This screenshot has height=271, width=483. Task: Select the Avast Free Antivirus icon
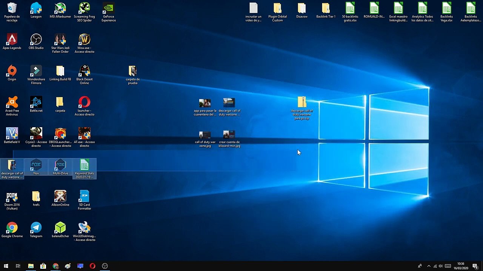click(12, 106)
